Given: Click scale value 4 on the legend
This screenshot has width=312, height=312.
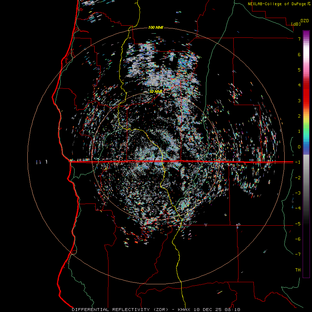Looking at the screenshot, I should (x=299, y=85).
